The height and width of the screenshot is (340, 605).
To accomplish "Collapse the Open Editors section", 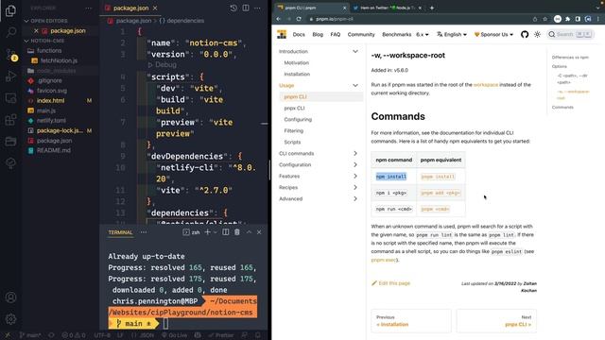I will [x=26, y=21].
